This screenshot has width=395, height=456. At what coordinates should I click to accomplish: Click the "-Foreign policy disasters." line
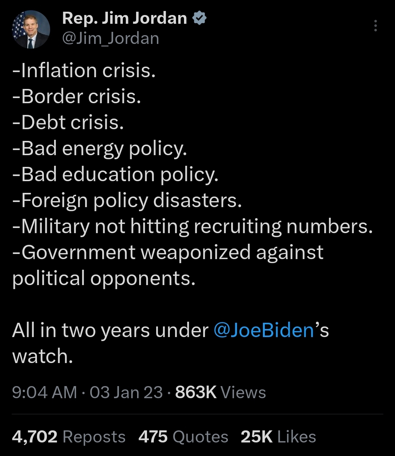point(127,201)
